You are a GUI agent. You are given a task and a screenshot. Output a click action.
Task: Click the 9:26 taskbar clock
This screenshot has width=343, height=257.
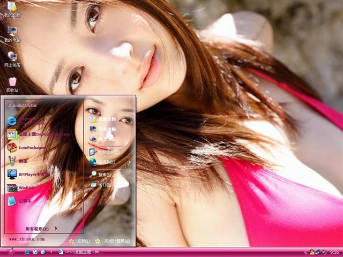coord(334,252)
